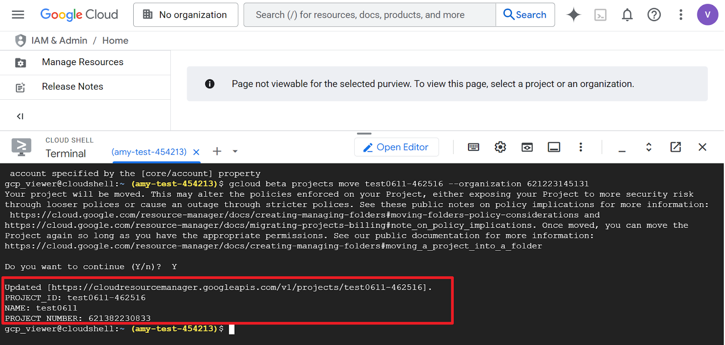Open Gemini AI assistant sparkle icon
This screenshot has height=345, width=725.
point(574,15)
